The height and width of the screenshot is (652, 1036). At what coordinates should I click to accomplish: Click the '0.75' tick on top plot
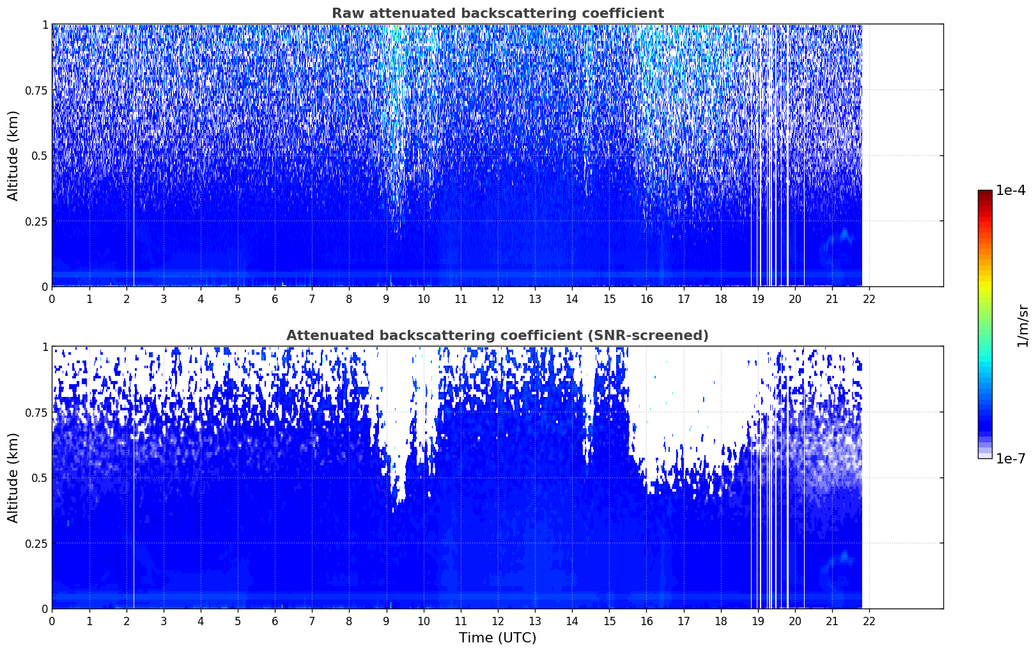click(x=36, y=90)
